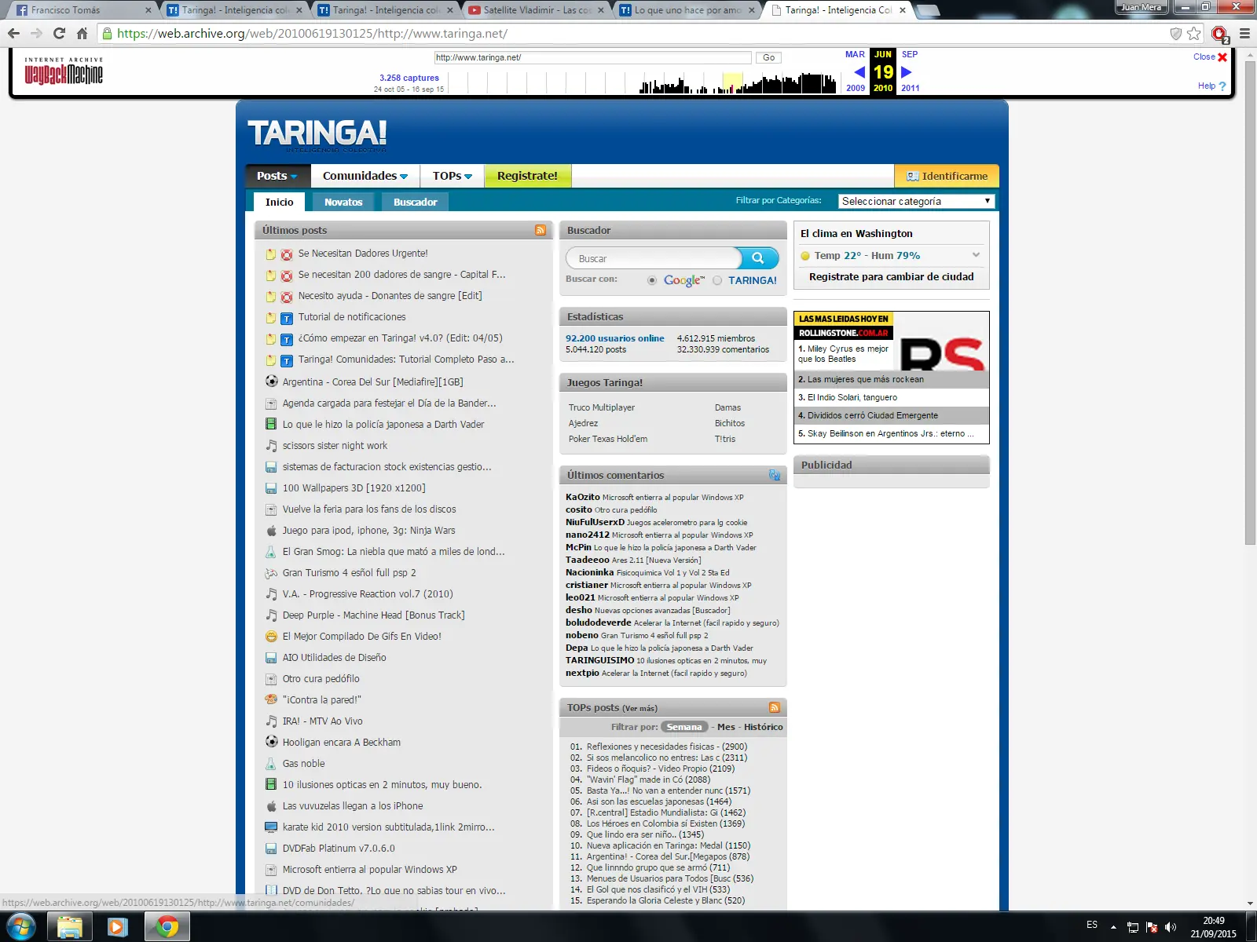The image size is (1257, 942).
Task: Click the blue T icon beside 'Tutorial de notificaciones'
Action: (x=287, y=318)
